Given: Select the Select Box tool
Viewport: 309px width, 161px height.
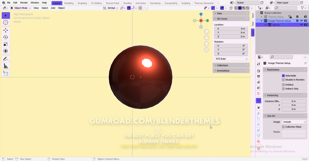Looking at the screenshot, I should click(x=6, y=15).
